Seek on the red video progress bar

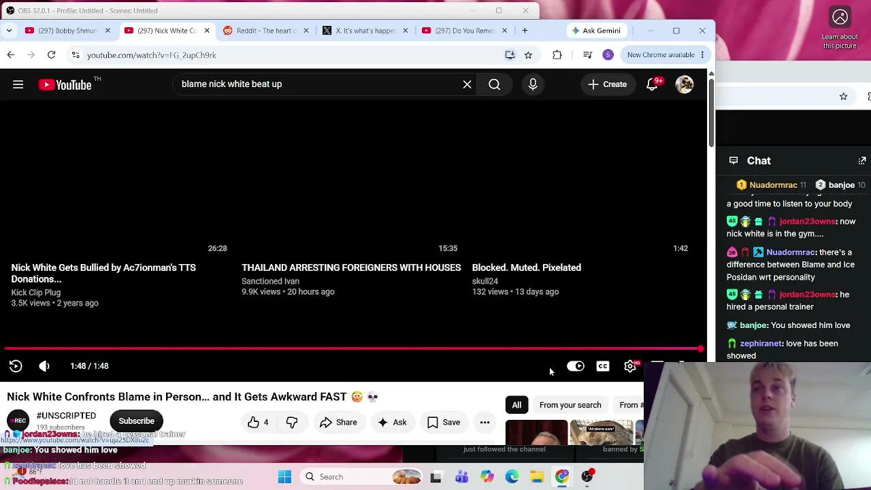tap(352, 349)
